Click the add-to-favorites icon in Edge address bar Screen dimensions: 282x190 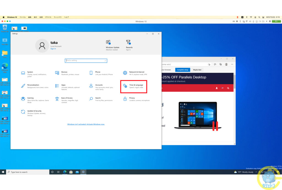(x=209, y=64)
